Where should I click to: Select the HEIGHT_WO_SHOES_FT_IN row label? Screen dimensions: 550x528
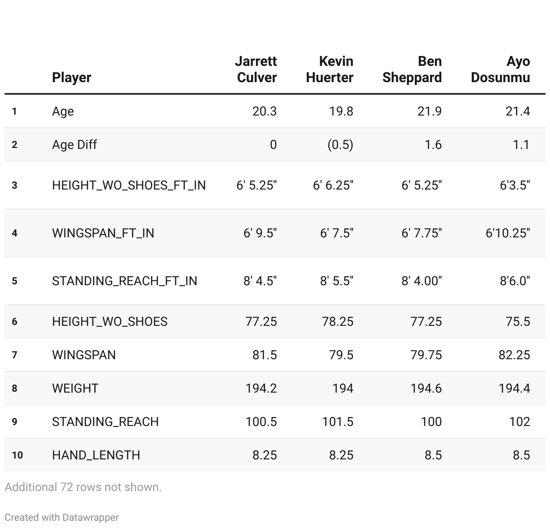point(129,185)
